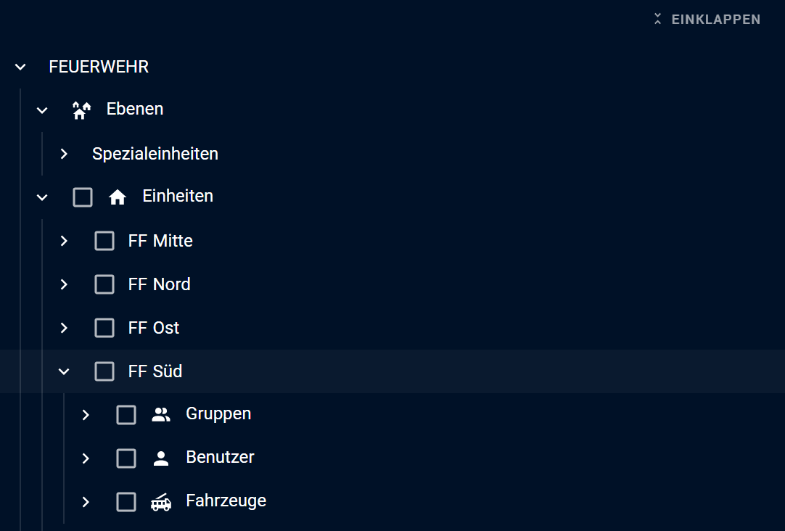Click the person icon beside Benutzer
The width and height of the screenshot is (785, 531).
[x=161, y=458]
